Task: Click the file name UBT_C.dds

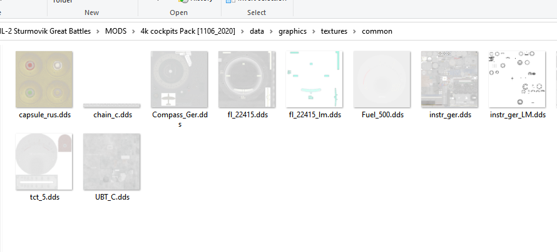Action: point(112,198)
